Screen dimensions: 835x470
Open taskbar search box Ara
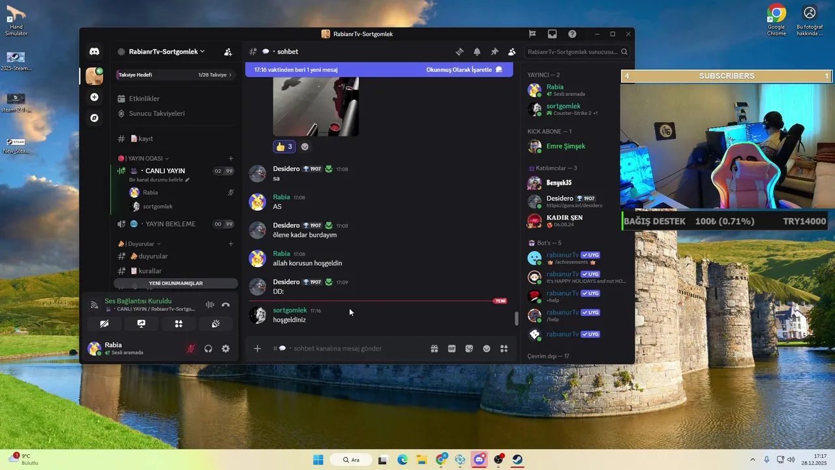coord(351,460)
